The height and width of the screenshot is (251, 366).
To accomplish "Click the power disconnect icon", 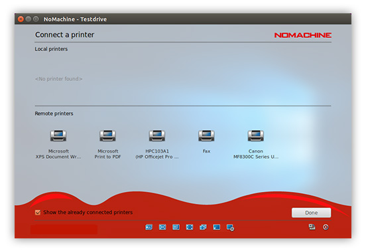I will tap(326, 227).
